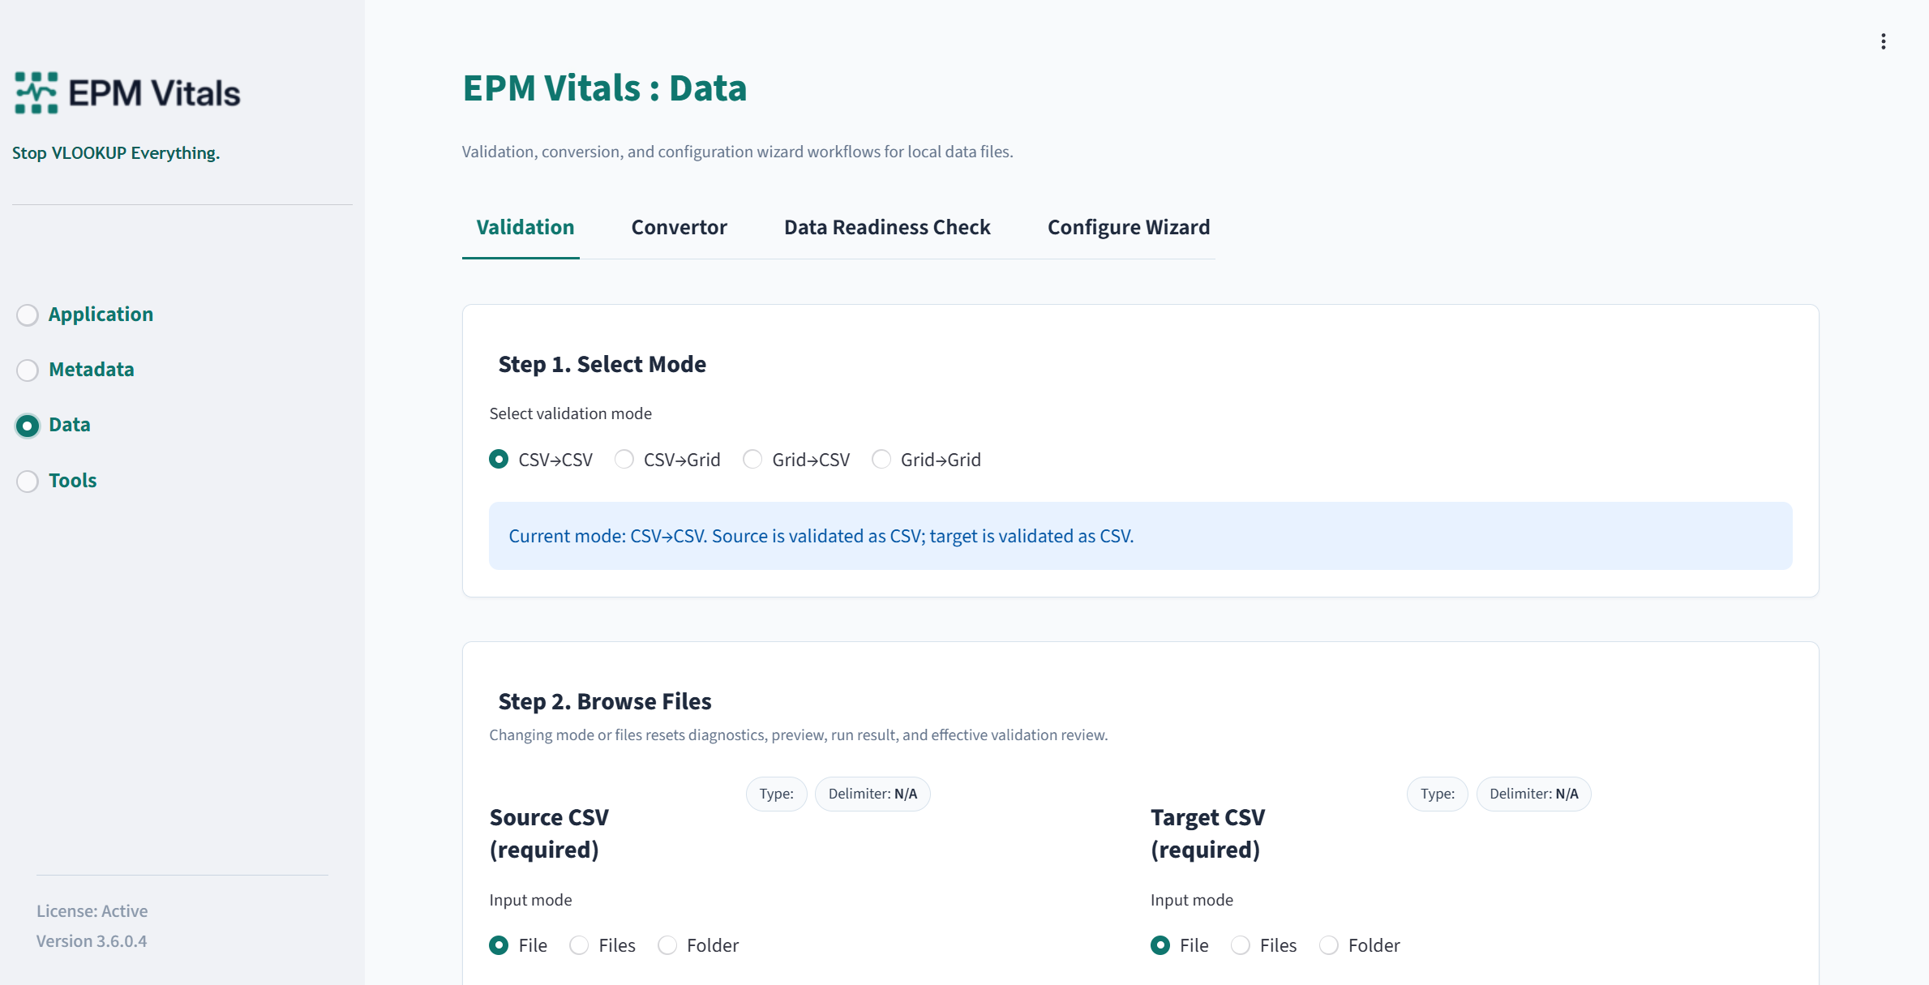Open the three-dot options menu
Viewport: 1929px width, 985px height.
(x=1883, y=41)
